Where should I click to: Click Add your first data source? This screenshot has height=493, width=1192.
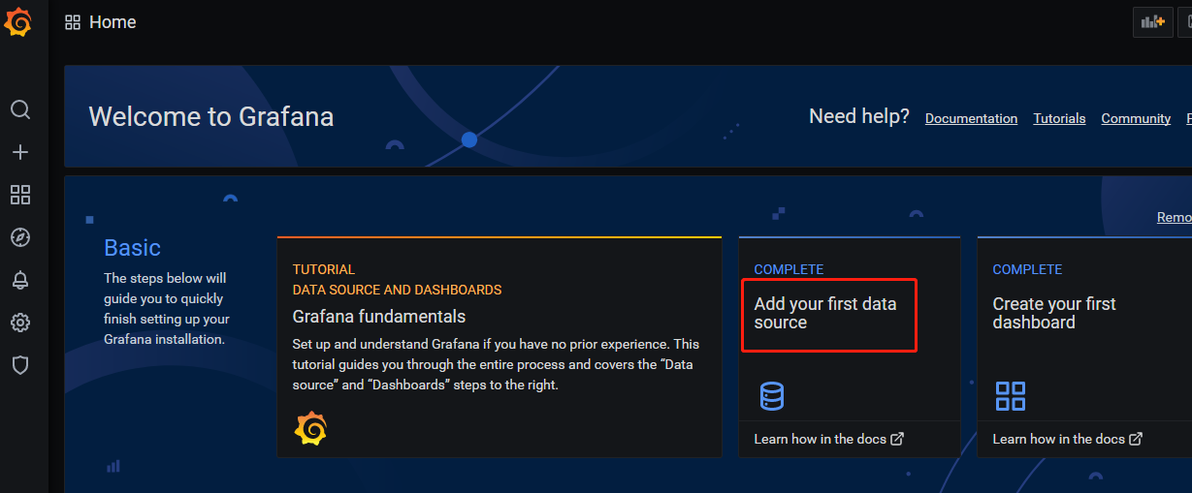coord(825,313)
